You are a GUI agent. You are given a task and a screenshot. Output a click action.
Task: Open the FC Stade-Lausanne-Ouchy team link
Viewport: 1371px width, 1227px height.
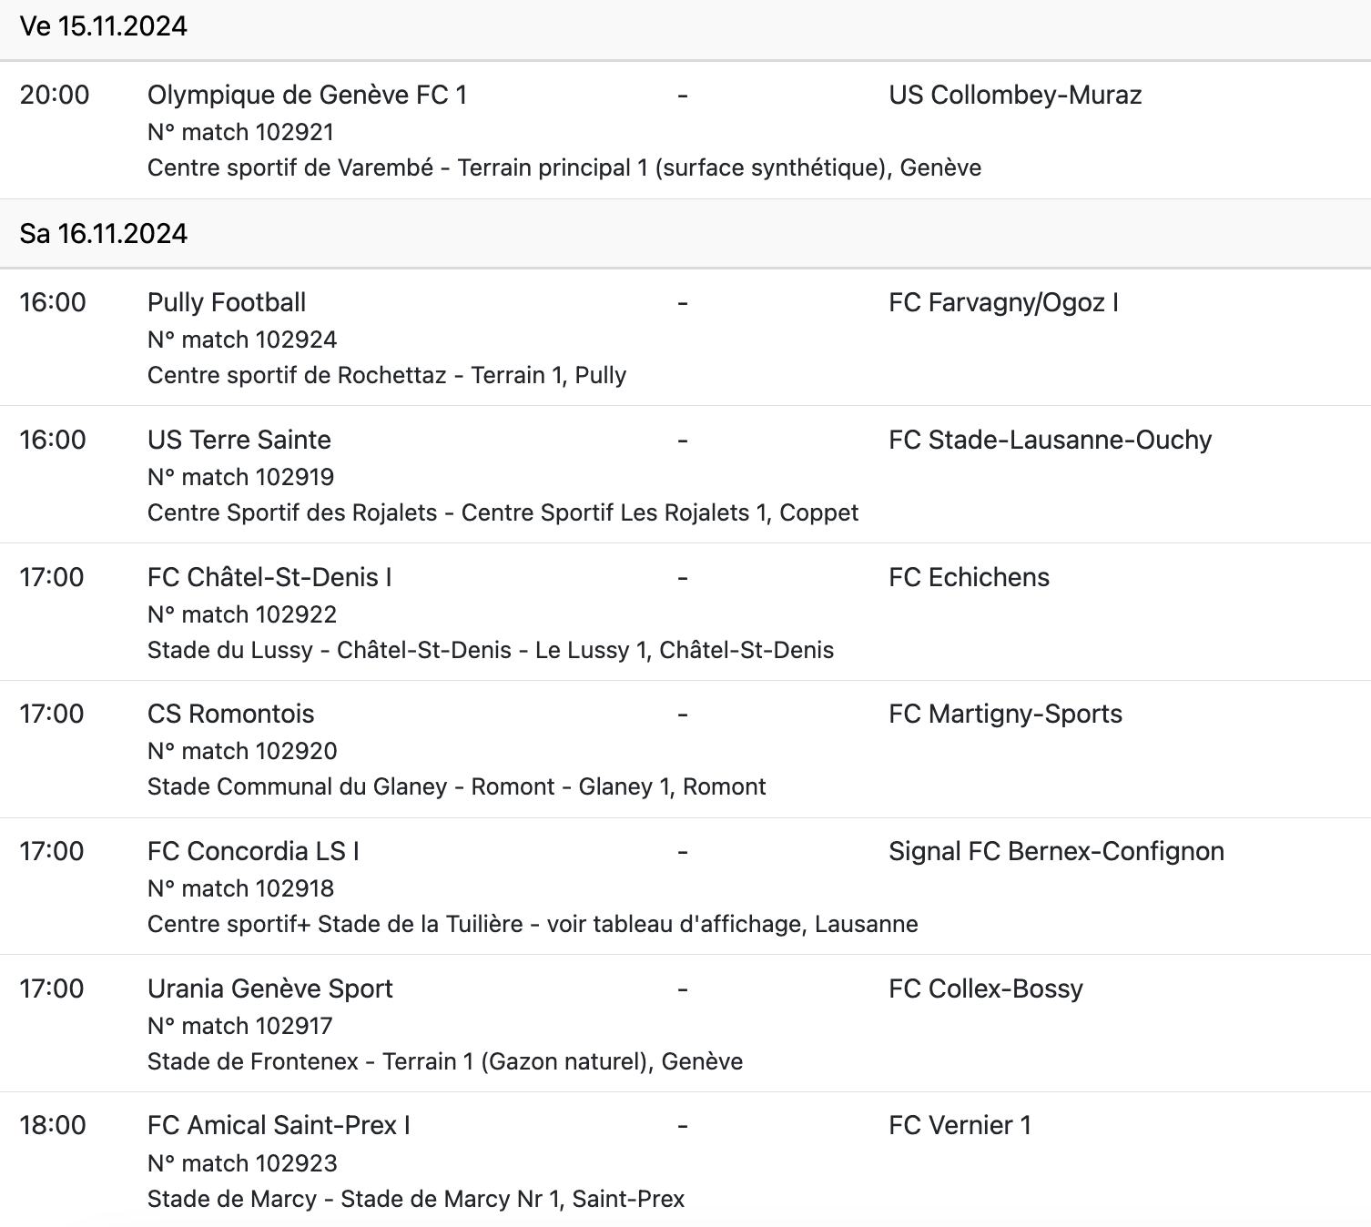(x=1050, y=440)
